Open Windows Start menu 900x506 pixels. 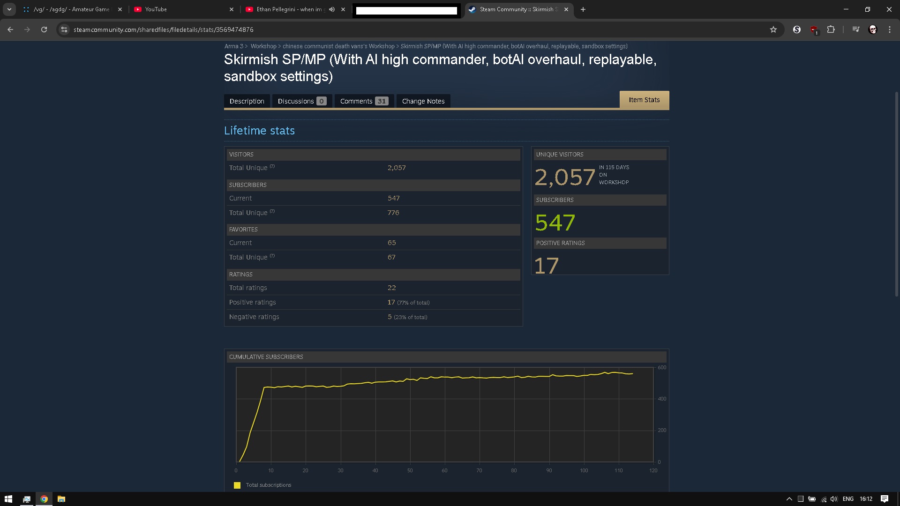pos(8,499)
